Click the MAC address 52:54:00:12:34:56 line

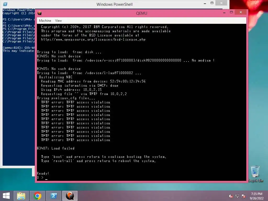pos(93,81)
